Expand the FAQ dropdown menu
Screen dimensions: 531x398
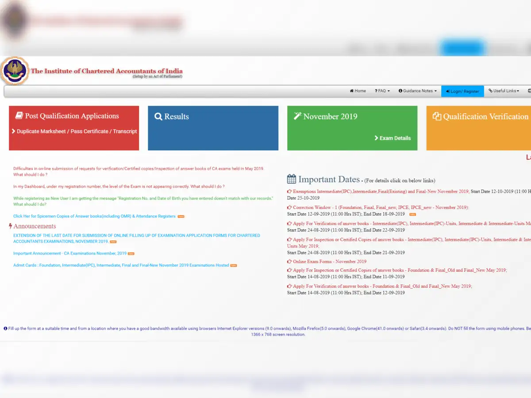(382, 91)
